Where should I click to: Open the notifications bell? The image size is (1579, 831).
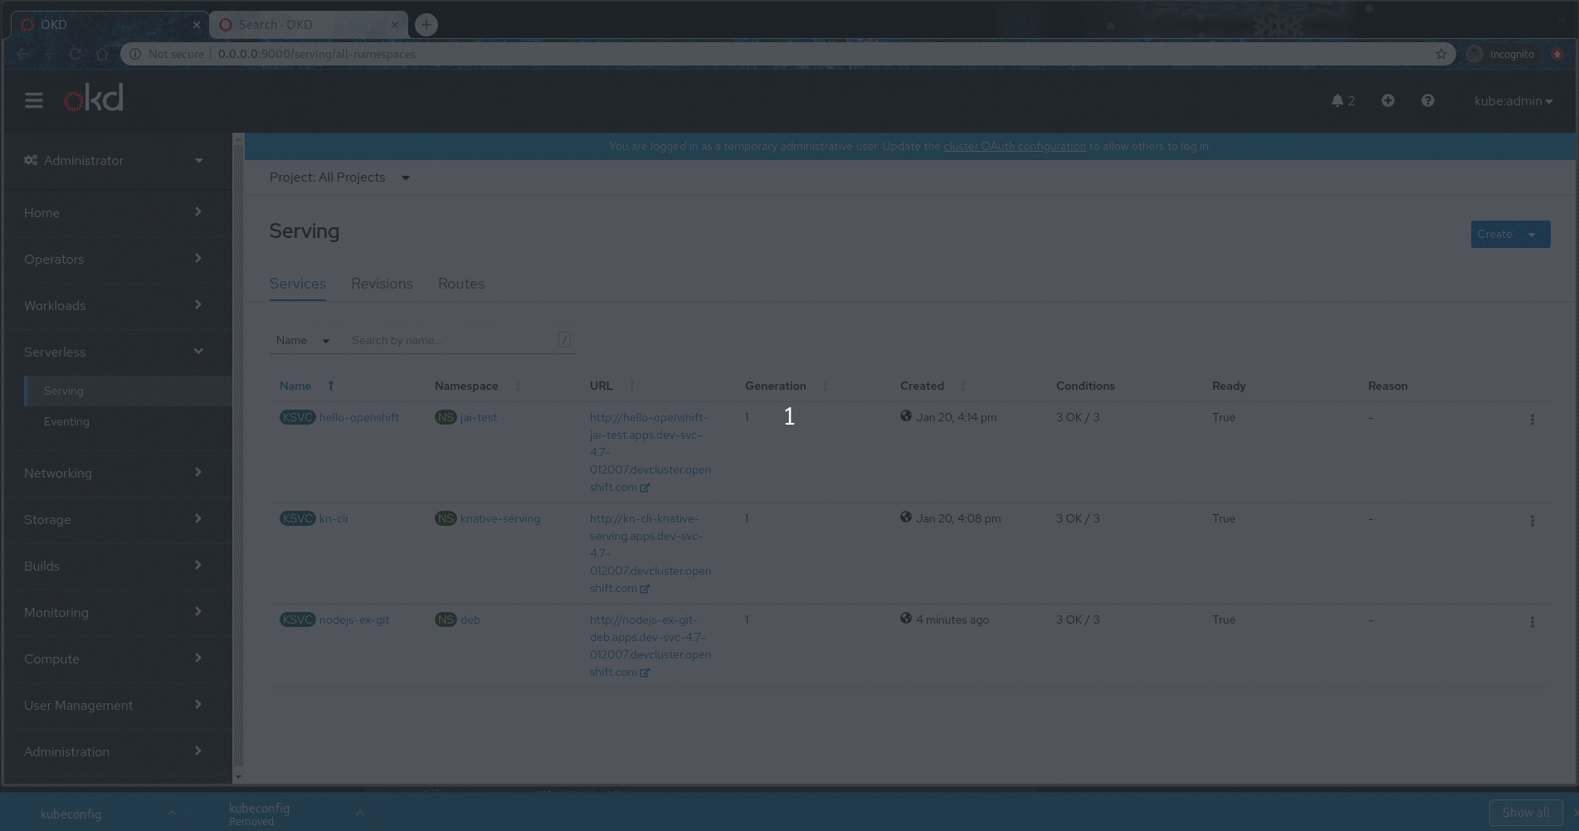coord(1343,101)
